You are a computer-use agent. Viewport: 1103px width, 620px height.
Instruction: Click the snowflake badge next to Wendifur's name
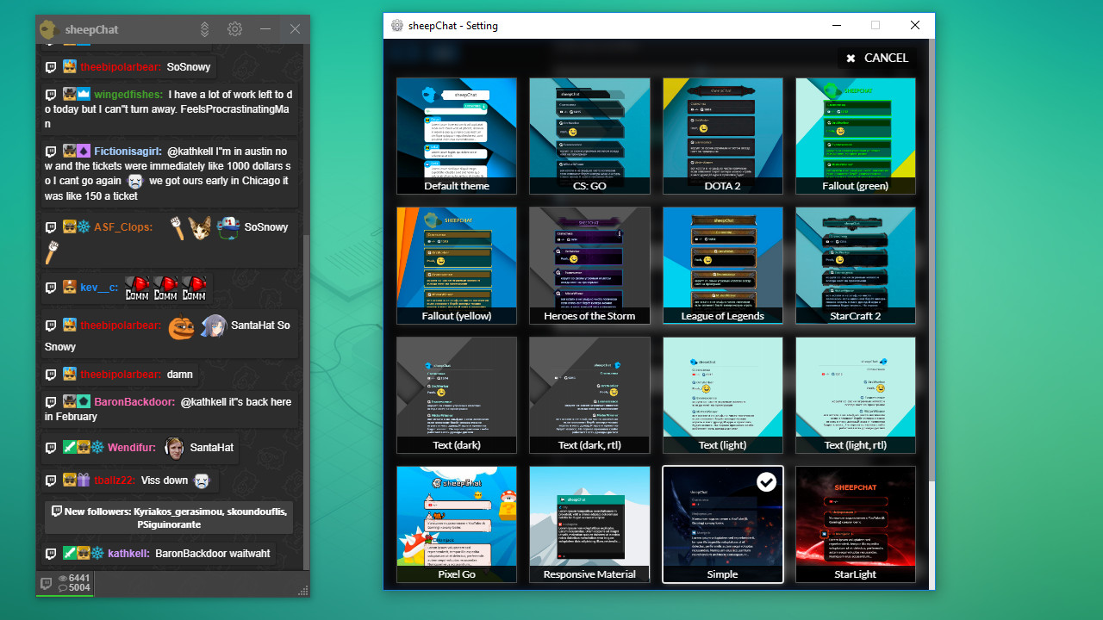coord(97,446)
